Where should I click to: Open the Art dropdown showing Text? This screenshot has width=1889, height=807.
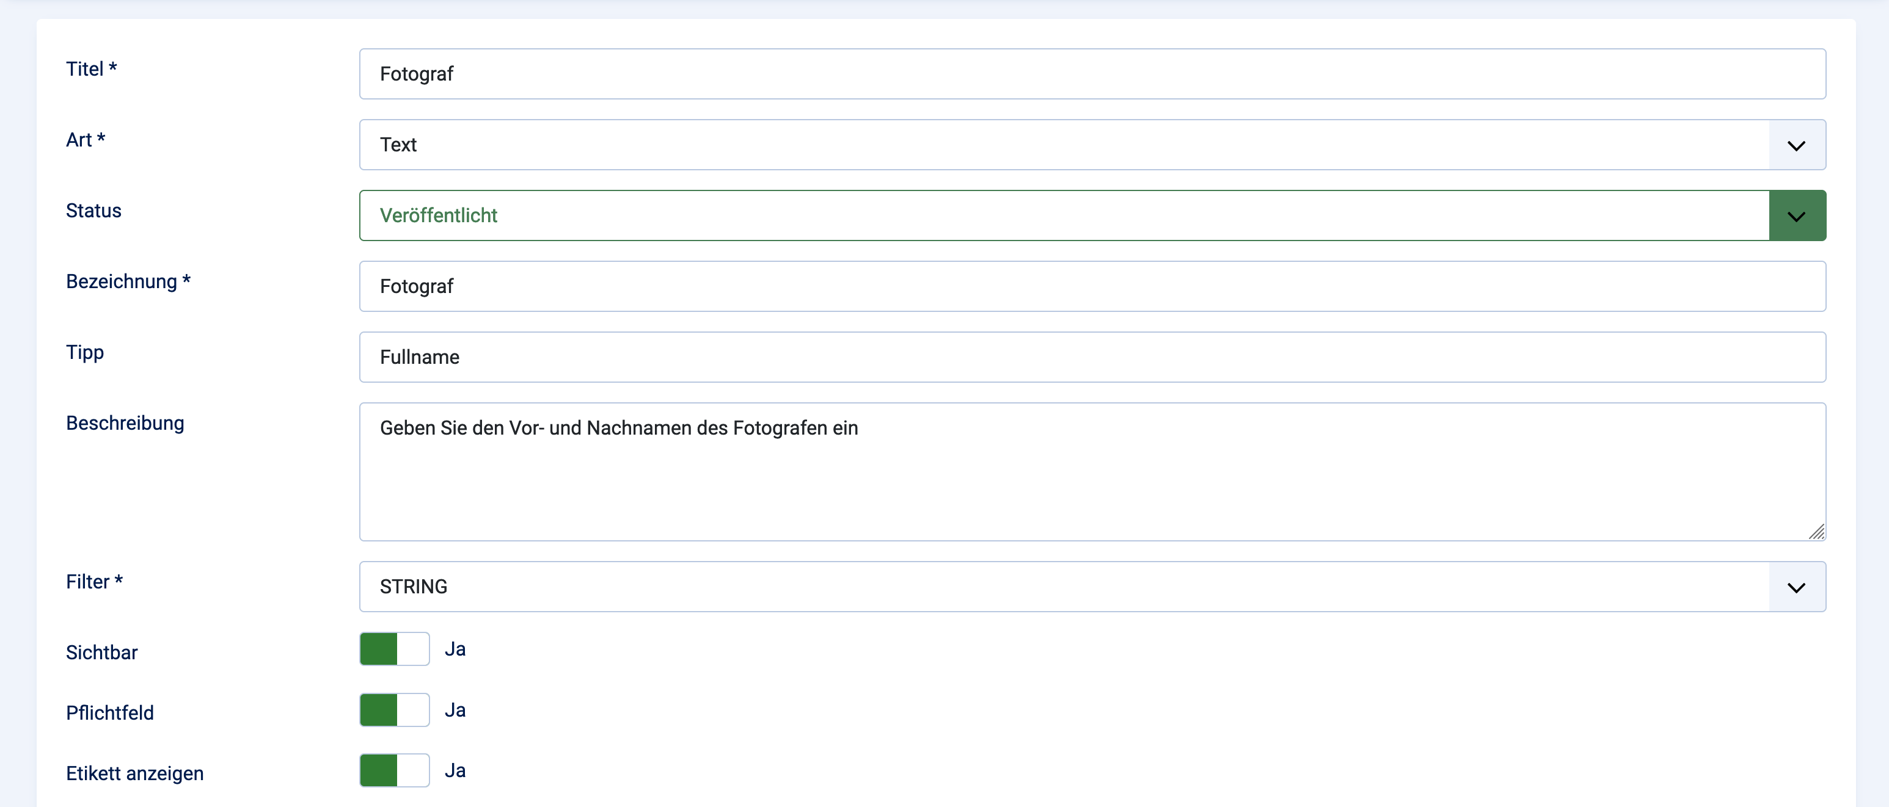[1063, 145]
